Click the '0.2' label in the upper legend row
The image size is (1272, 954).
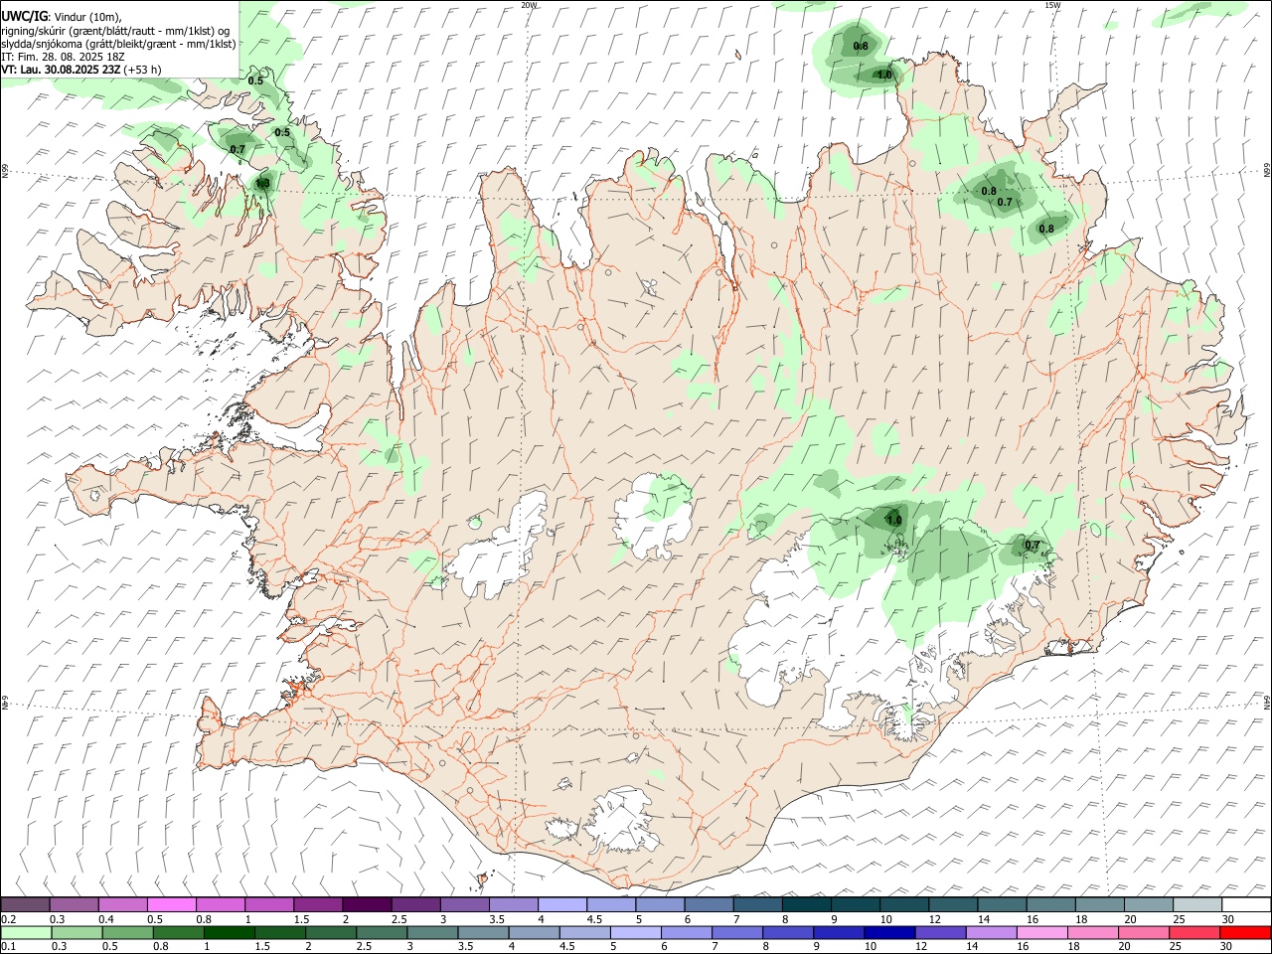[x=9, y=918]
